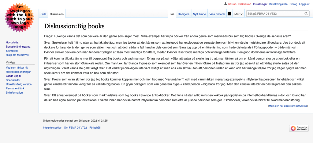Click the user profile icon
The image size is (313, 143).
(x=225, y=4)
